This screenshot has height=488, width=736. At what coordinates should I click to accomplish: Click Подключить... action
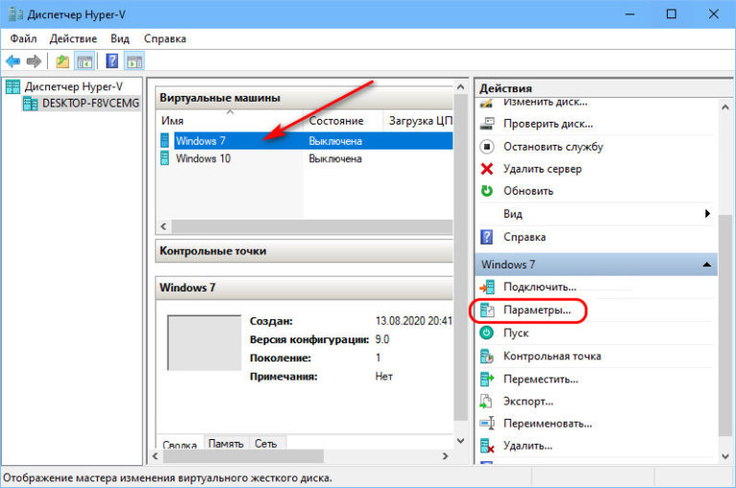(x=540, y=287)
